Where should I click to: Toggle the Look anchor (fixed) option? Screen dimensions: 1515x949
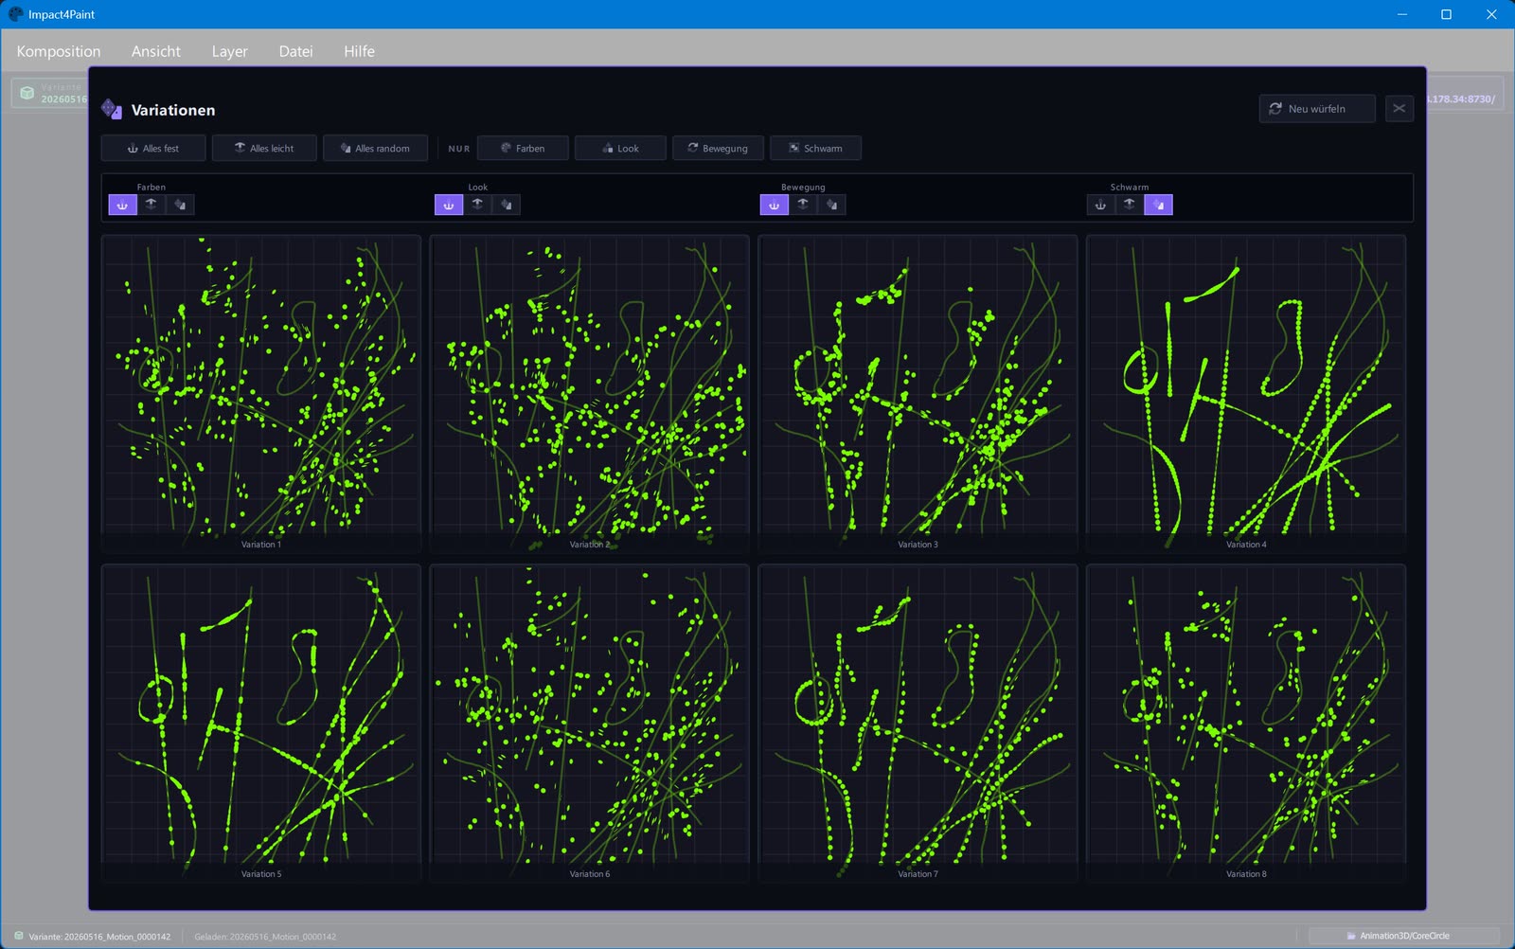point(449,205)
